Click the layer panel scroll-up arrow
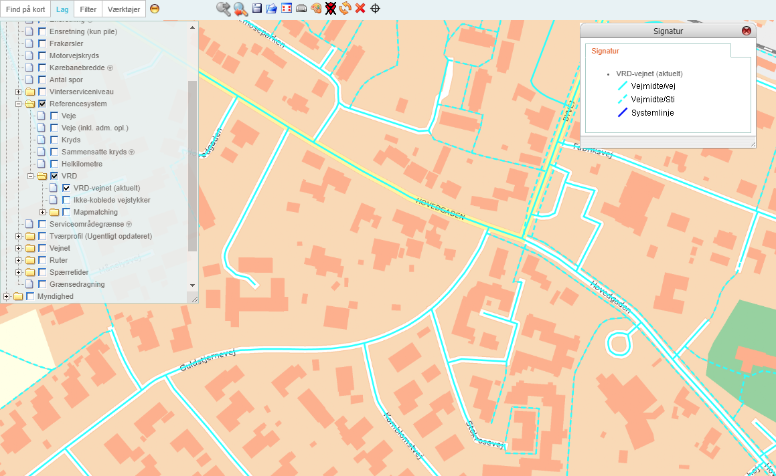776x476 pixels. coord(193,27)
